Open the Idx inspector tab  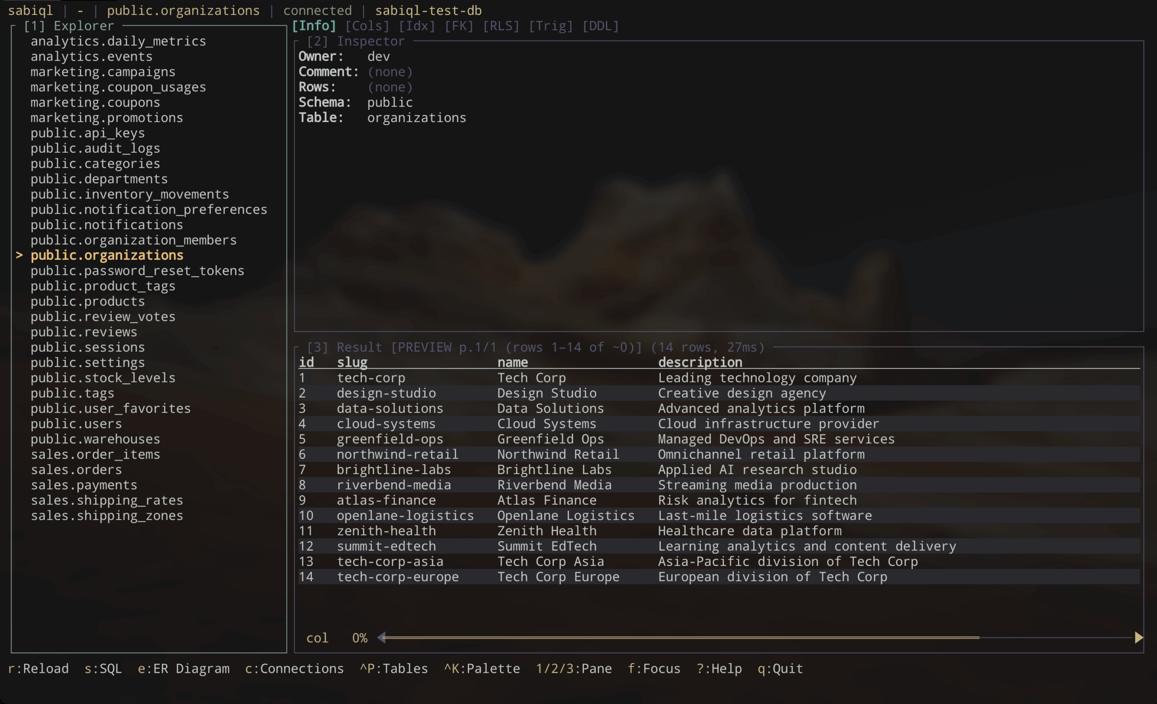417,26
